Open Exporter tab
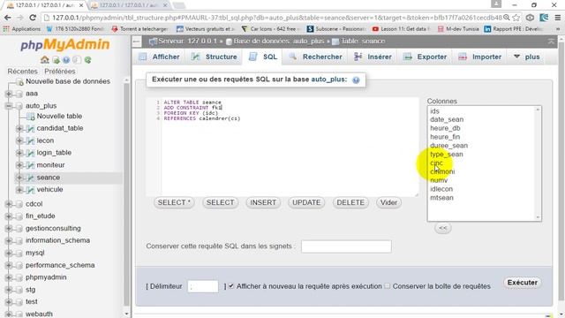Viewport: 565px width, 318px height. click(x=426, y=57)
